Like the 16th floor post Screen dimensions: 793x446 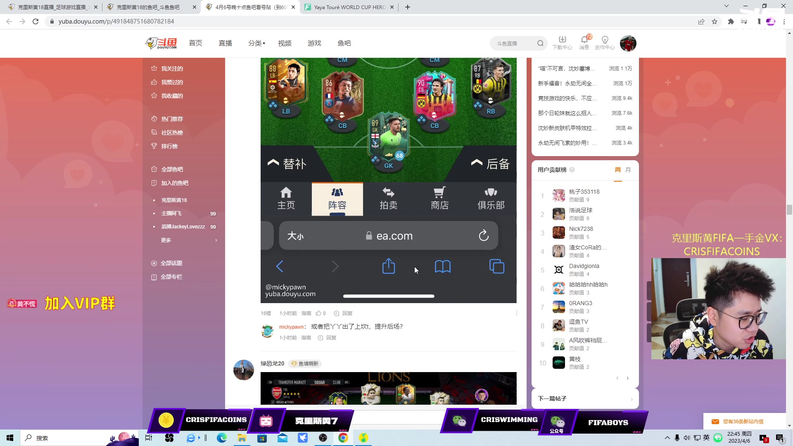click(319, 313)
